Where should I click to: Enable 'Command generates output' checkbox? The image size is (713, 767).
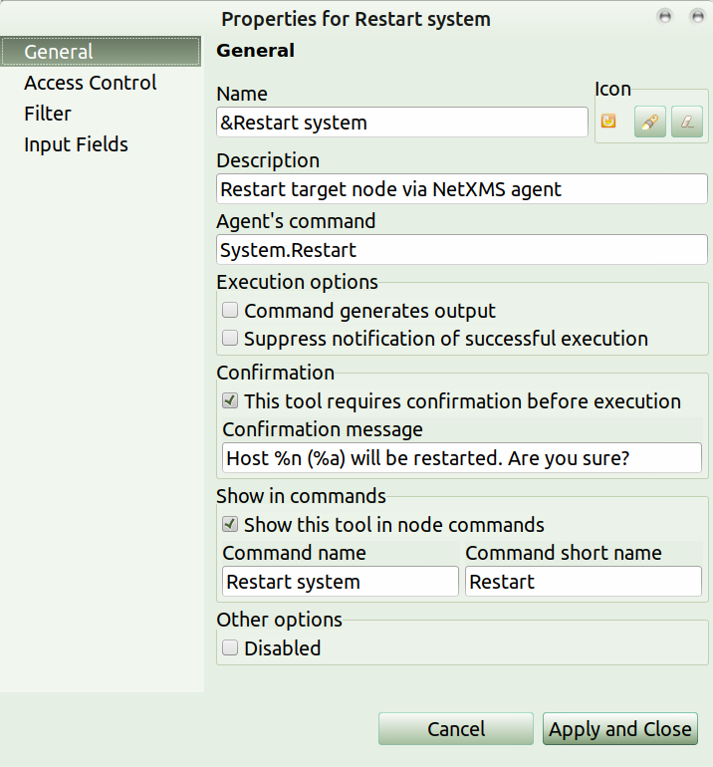[x=230, y=311]
